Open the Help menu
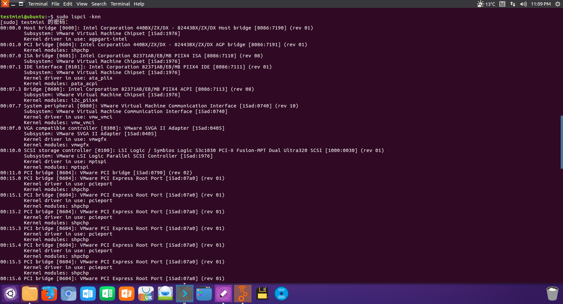This screenshot has width=563, height=304. pos(139,4)
